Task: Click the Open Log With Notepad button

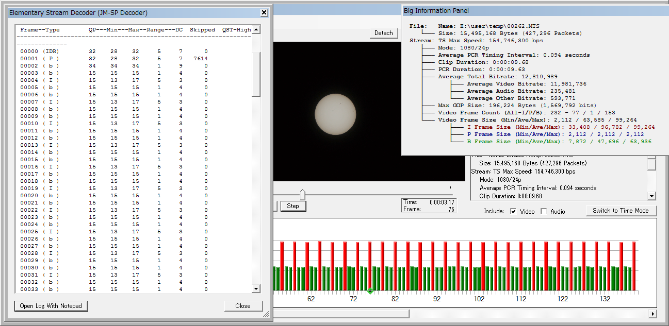Action: (51, 306)
